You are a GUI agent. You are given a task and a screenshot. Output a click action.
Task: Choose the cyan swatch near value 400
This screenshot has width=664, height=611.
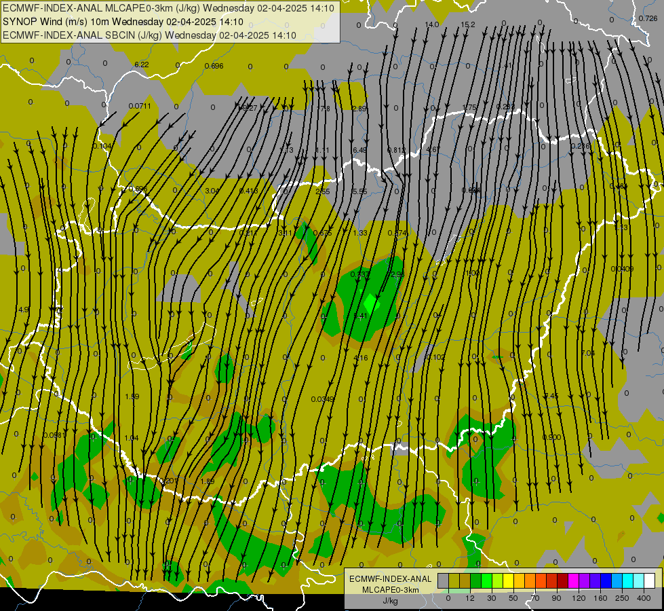(x=627, y=580)
